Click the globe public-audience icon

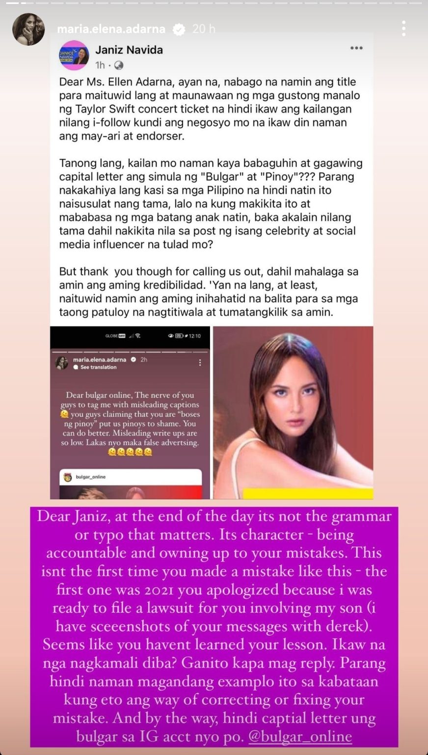[118, 65]
